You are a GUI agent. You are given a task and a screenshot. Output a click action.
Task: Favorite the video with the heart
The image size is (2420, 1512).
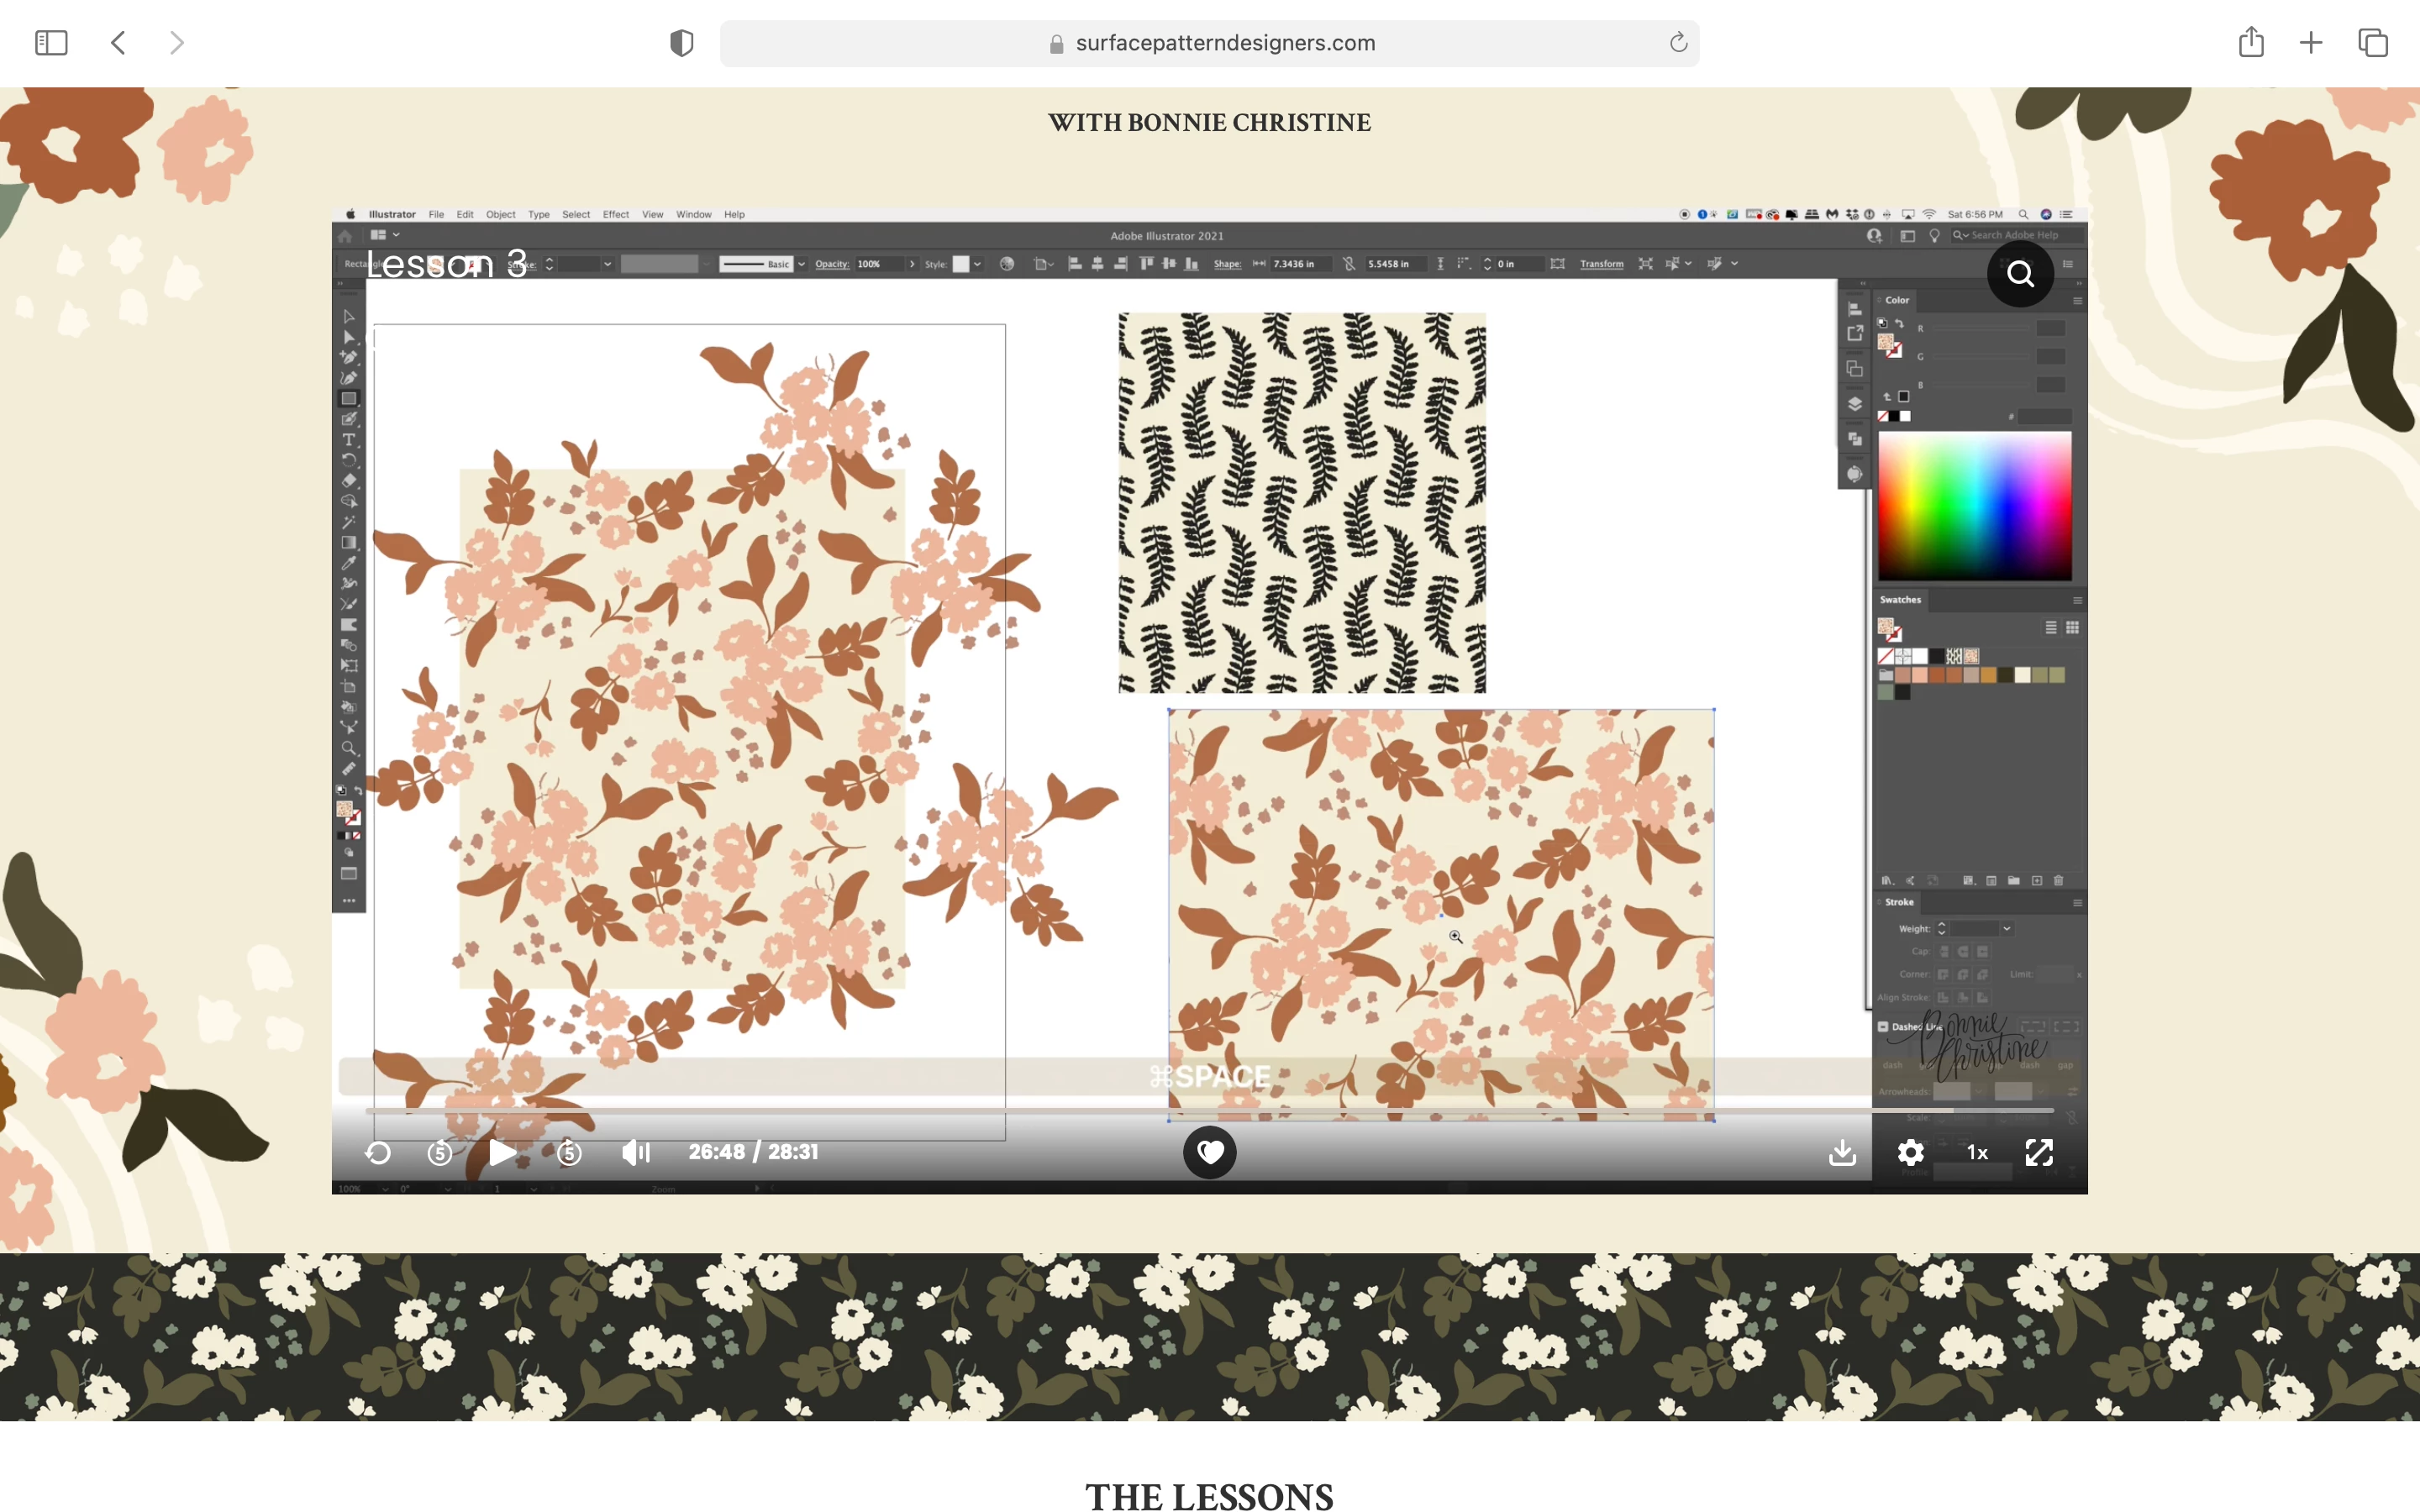click(x=1210, y=1153)
